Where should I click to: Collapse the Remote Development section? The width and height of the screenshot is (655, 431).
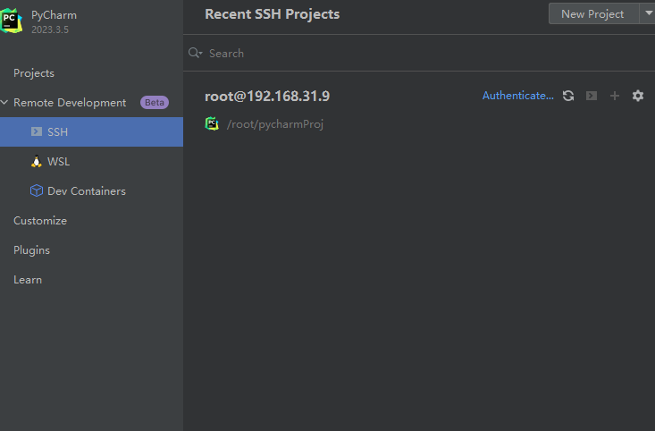click(x=5, y=103)
